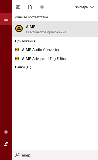Expand the Папки (1+) section
The height and width of the screenshot is (160, 98).
tap(23, 67)
